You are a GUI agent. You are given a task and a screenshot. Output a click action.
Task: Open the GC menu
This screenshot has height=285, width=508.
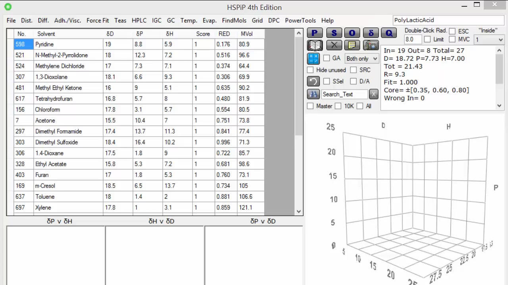171,21
